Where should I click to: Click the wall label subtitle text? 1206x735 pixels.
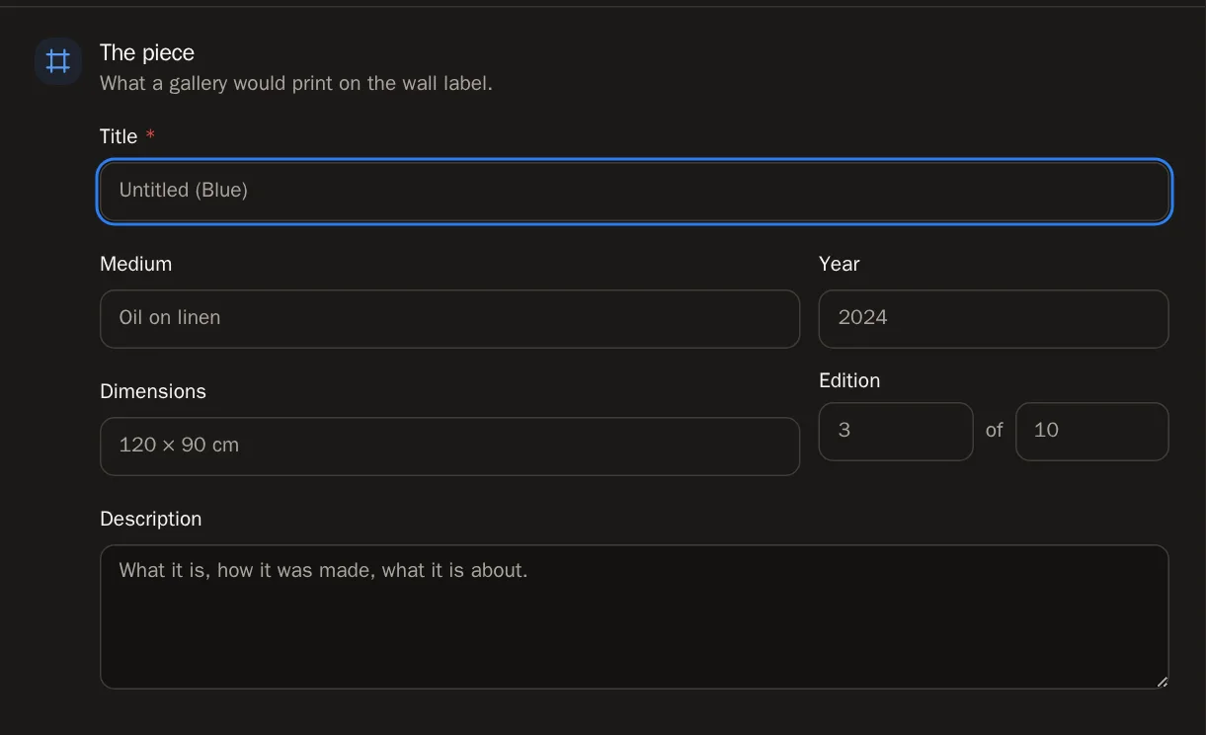[x=296, y=83]
